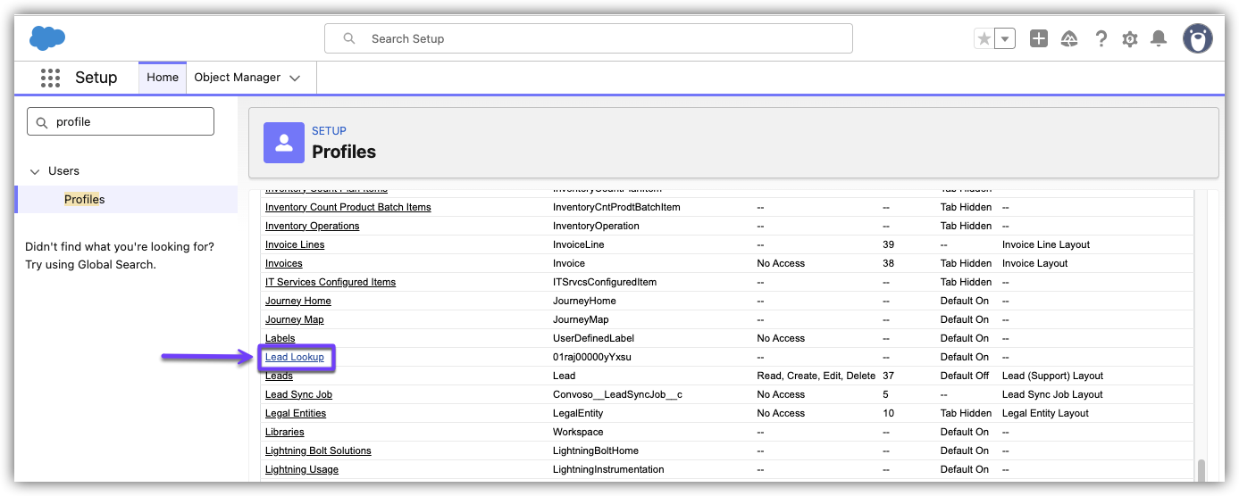Expand the favorites list dropdown arrow
Image resolution: width=1239 pixels, height=496 pixels.
1005,38
